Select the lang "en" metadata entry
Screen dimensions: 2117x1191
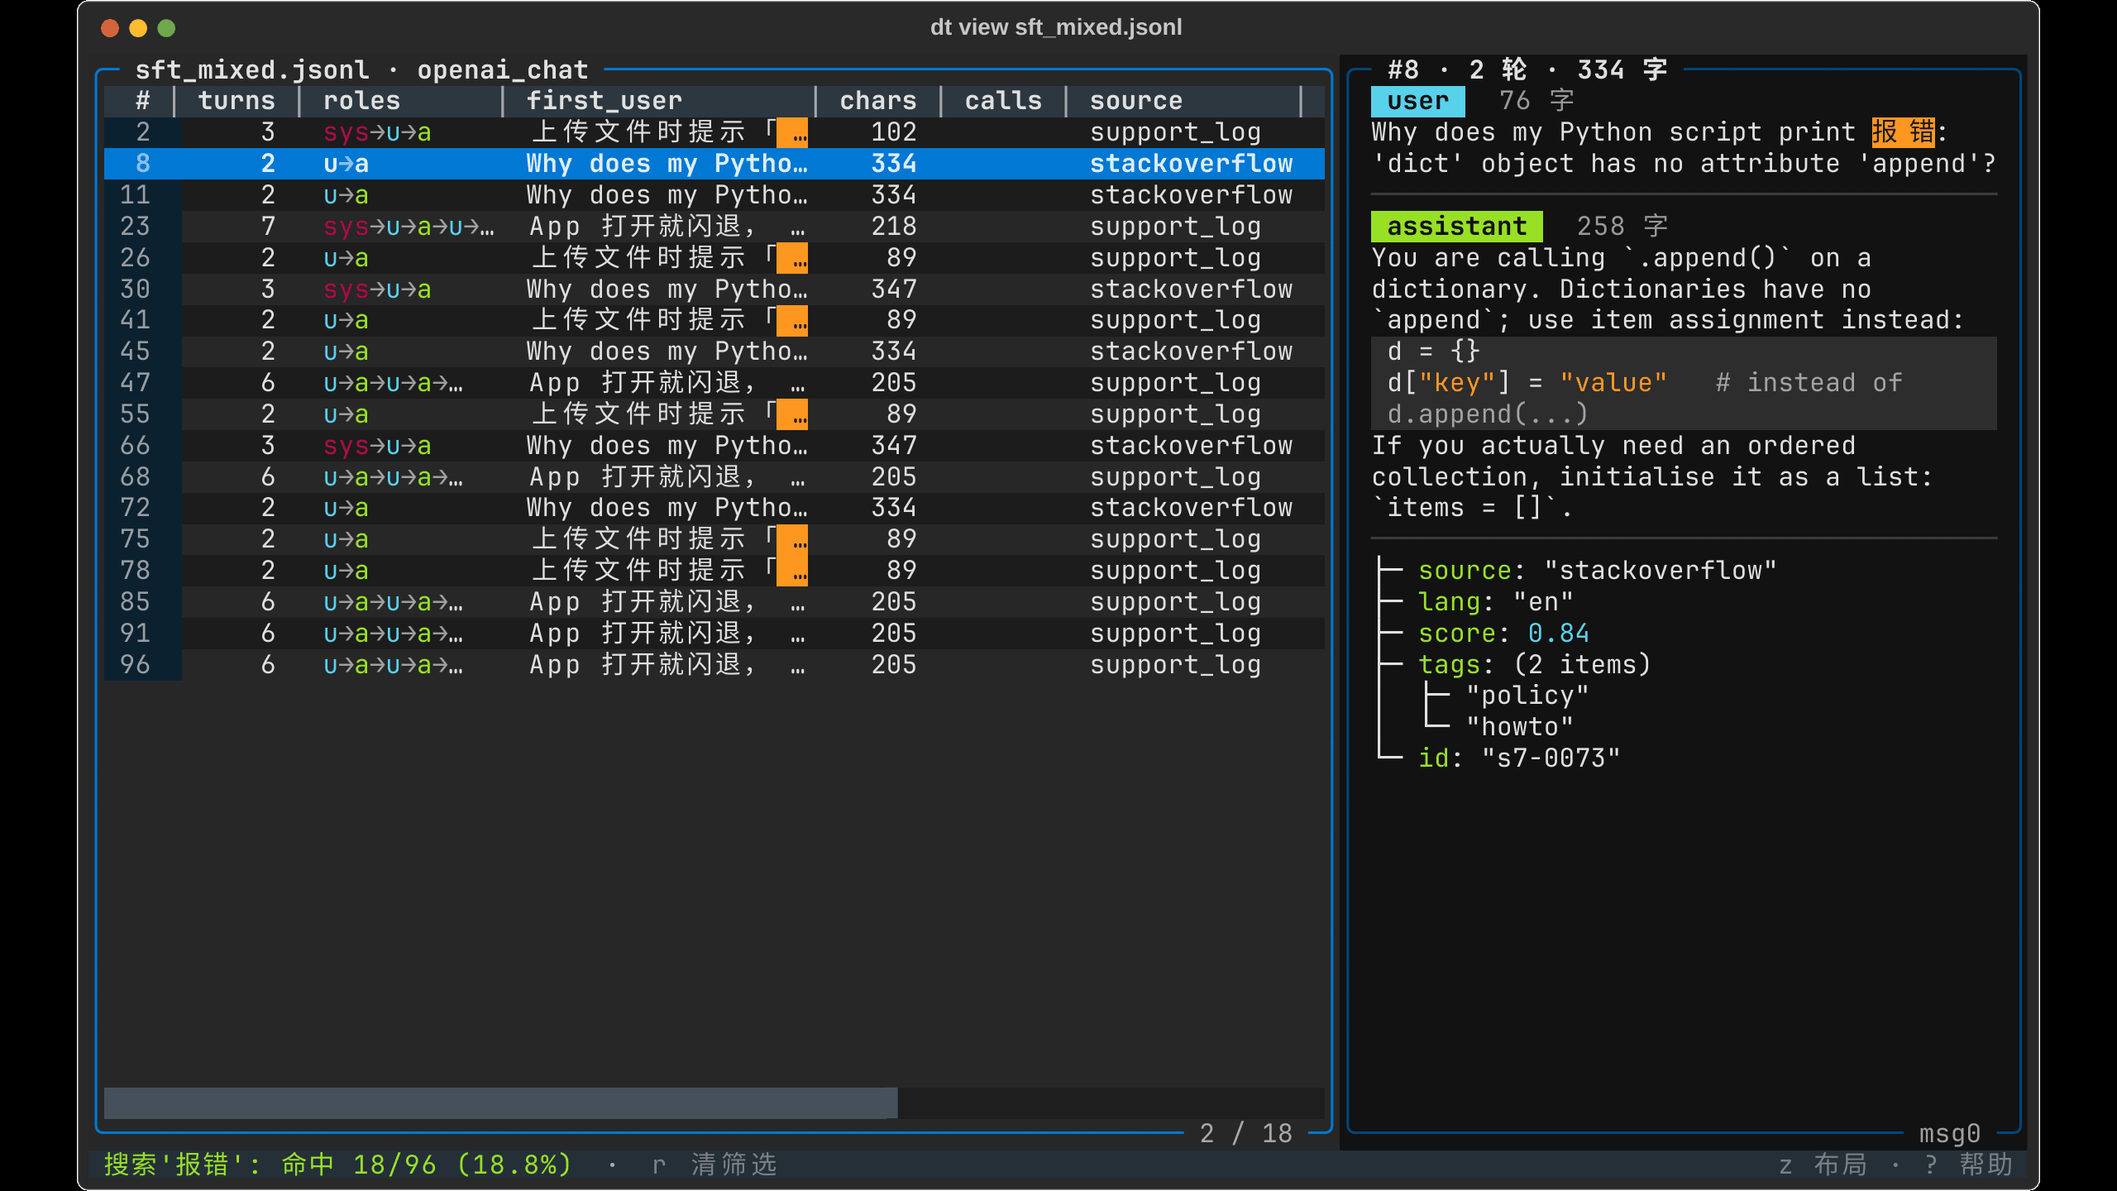point(1495,602)
